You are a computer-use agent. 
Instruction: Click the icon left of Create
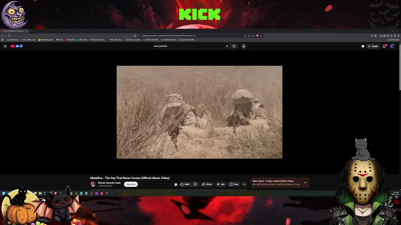click(x=363, y=46)
